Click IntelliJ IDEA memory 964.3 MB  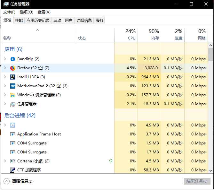150,77
